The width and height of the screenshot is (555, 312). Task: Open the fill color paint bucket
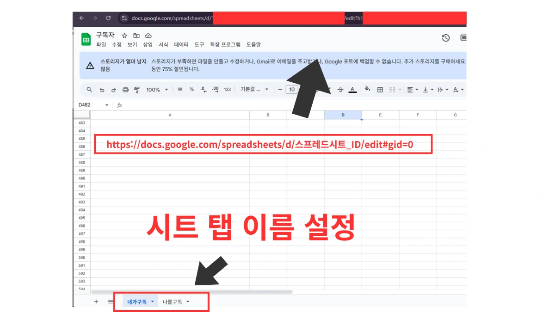coord(368,89)
